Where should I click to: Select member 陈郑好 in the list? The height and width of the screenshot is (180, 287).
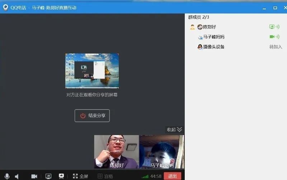click(x=210, y=27)
